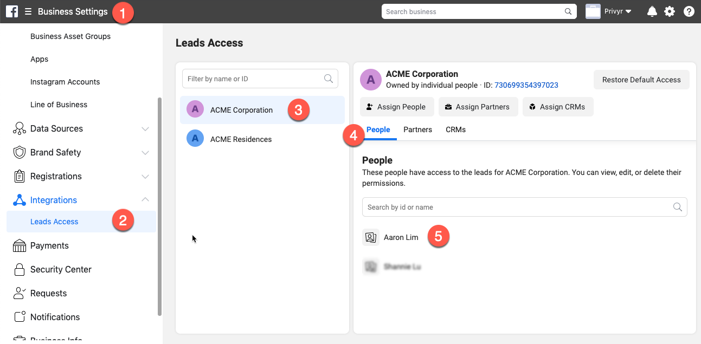Click the Brand Safety shield icon

pos(18,152)
